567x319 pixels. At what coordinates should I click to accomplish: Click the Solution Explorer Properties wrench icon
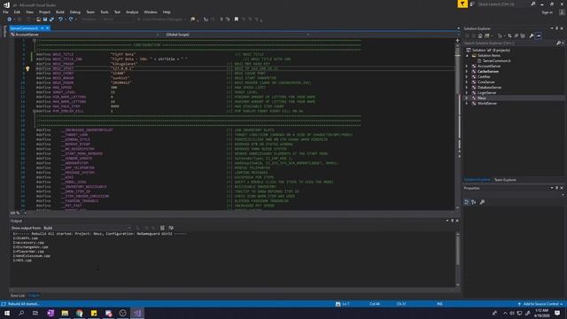532,35
